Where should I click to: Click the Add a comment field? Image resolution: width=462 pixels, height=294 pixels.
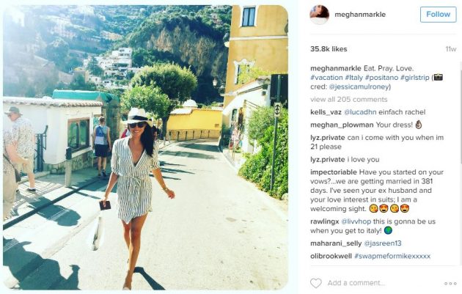click(356, 283)
